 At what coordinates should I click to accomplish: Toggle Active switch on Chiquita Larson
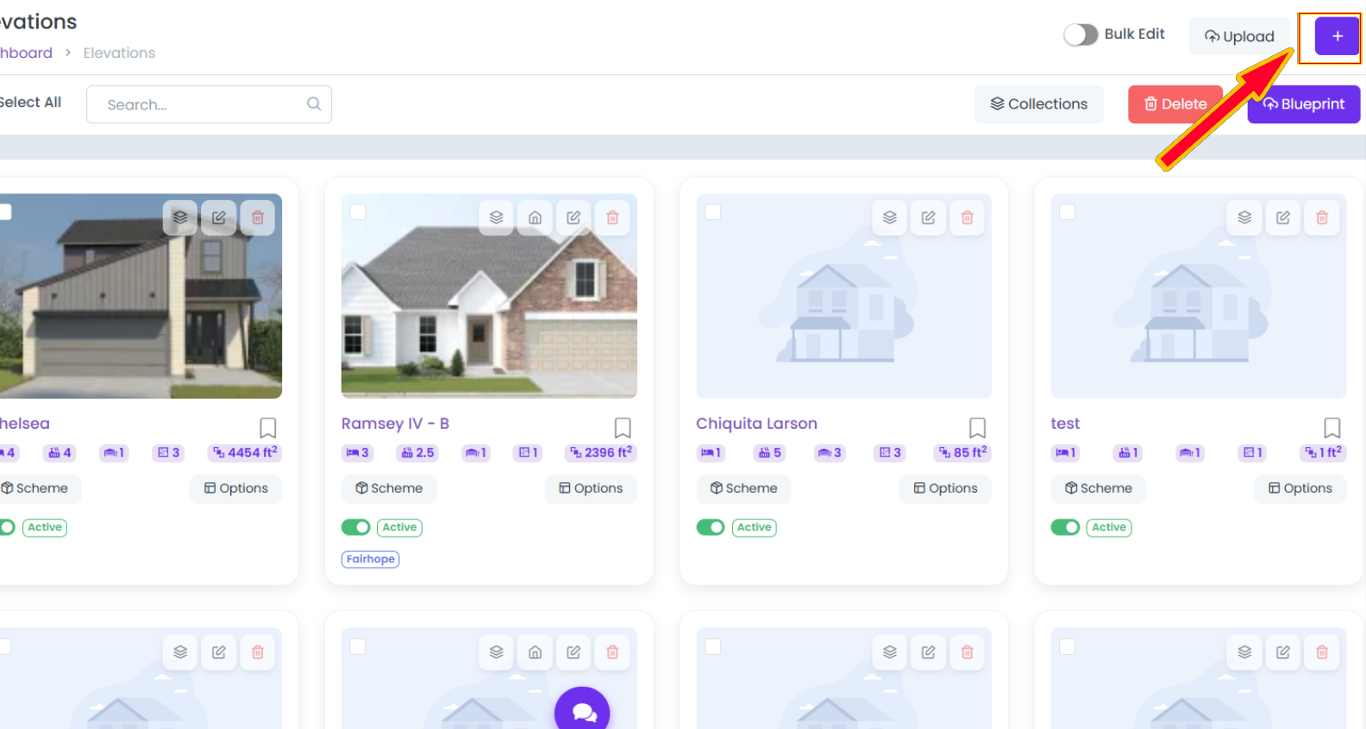(x=711, y=527)
